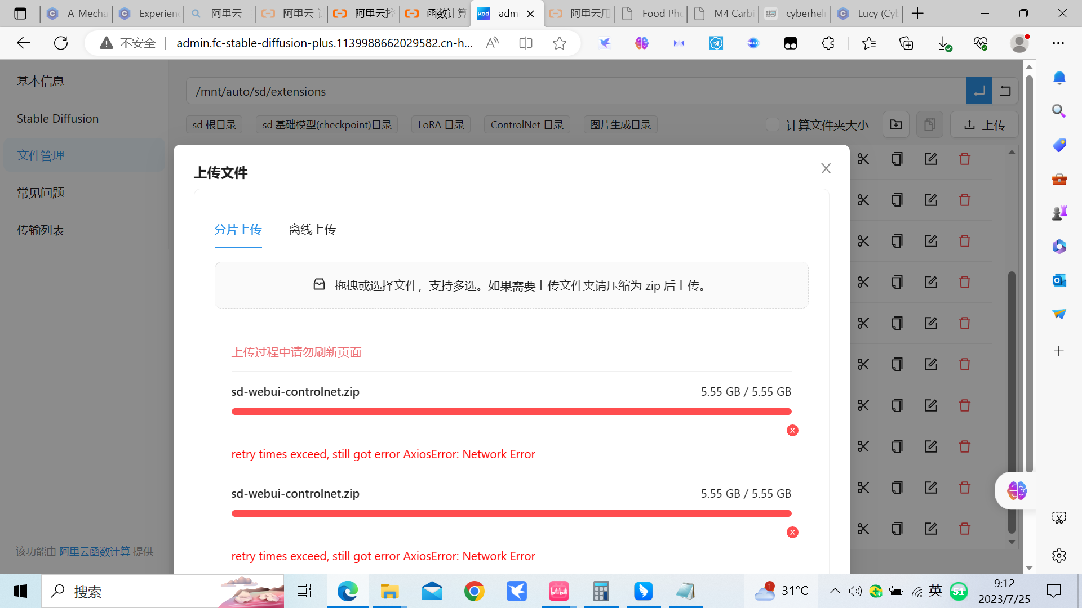Click the copy icon in third file row
The height and width of the screenshot is (608, 1082).
point(897,241)
